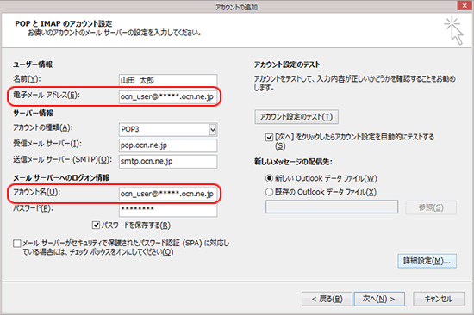Click the メール サーバーへのログオン情報 heading
Screen dimensions: 474x315
click(x=61, y=177)
